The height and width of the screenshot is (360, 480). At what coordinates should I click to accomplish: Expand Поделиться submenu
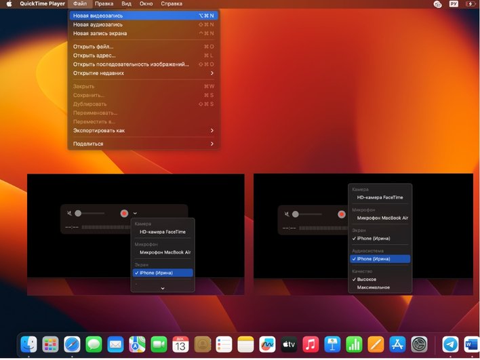click(143, 144)
